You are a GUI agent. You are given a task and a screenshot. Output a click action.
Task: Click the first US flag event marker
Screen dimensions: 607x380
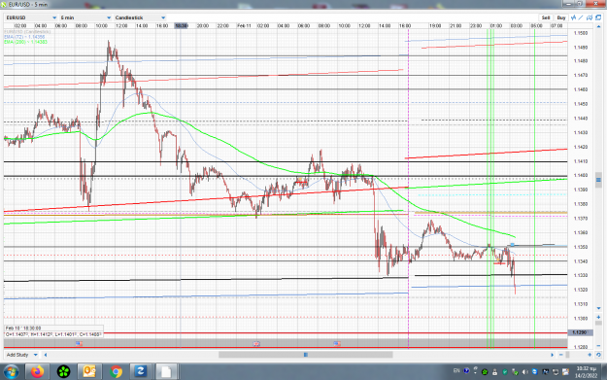pos(79,343)
